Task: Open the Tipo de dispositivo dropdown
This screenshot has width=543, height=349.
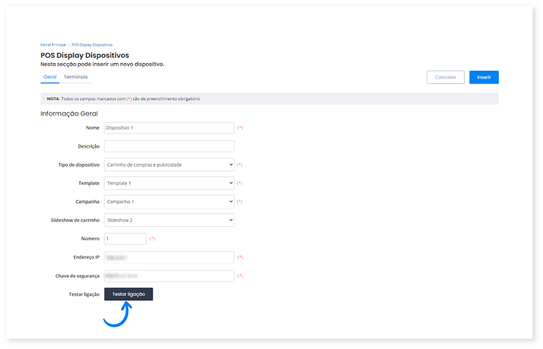Action: 168,165
